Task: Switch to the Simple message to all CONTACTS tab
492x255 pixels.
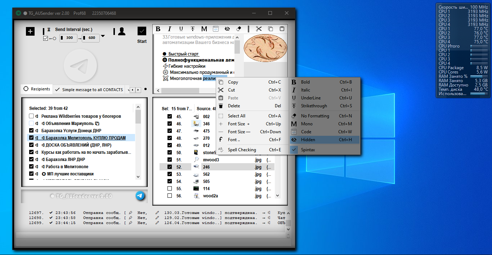Action: pyautogui.click(x=89, y=90)
